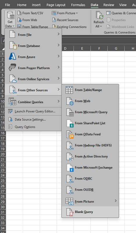Click the Launch Power Query Editor icon
The image size is (136, 233).
coord(10,111)
